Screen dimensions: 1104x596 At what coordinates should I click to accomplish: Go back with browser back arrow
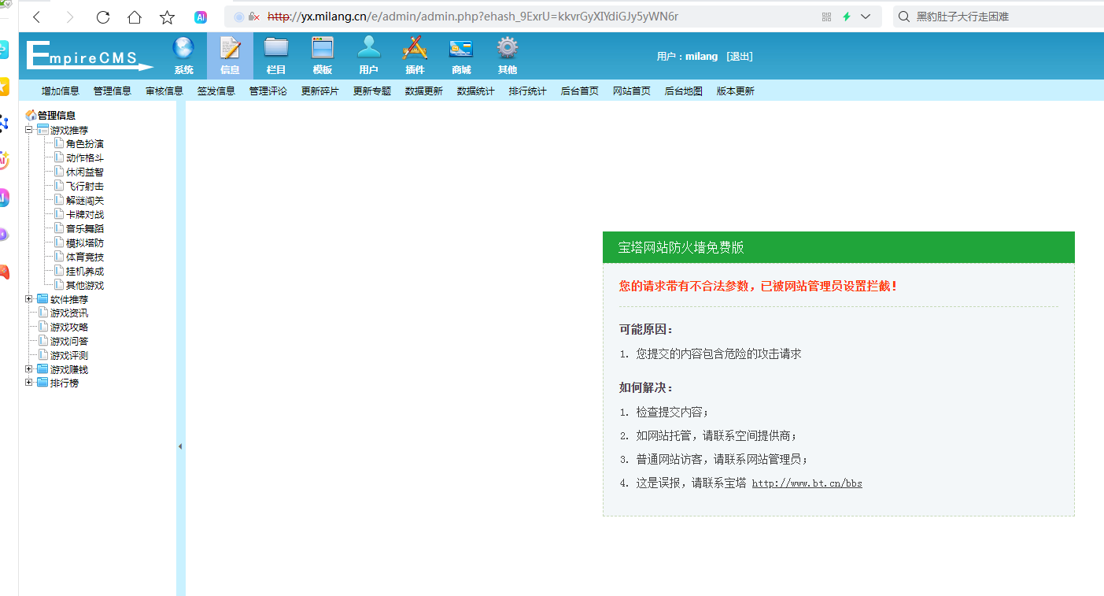36,17
